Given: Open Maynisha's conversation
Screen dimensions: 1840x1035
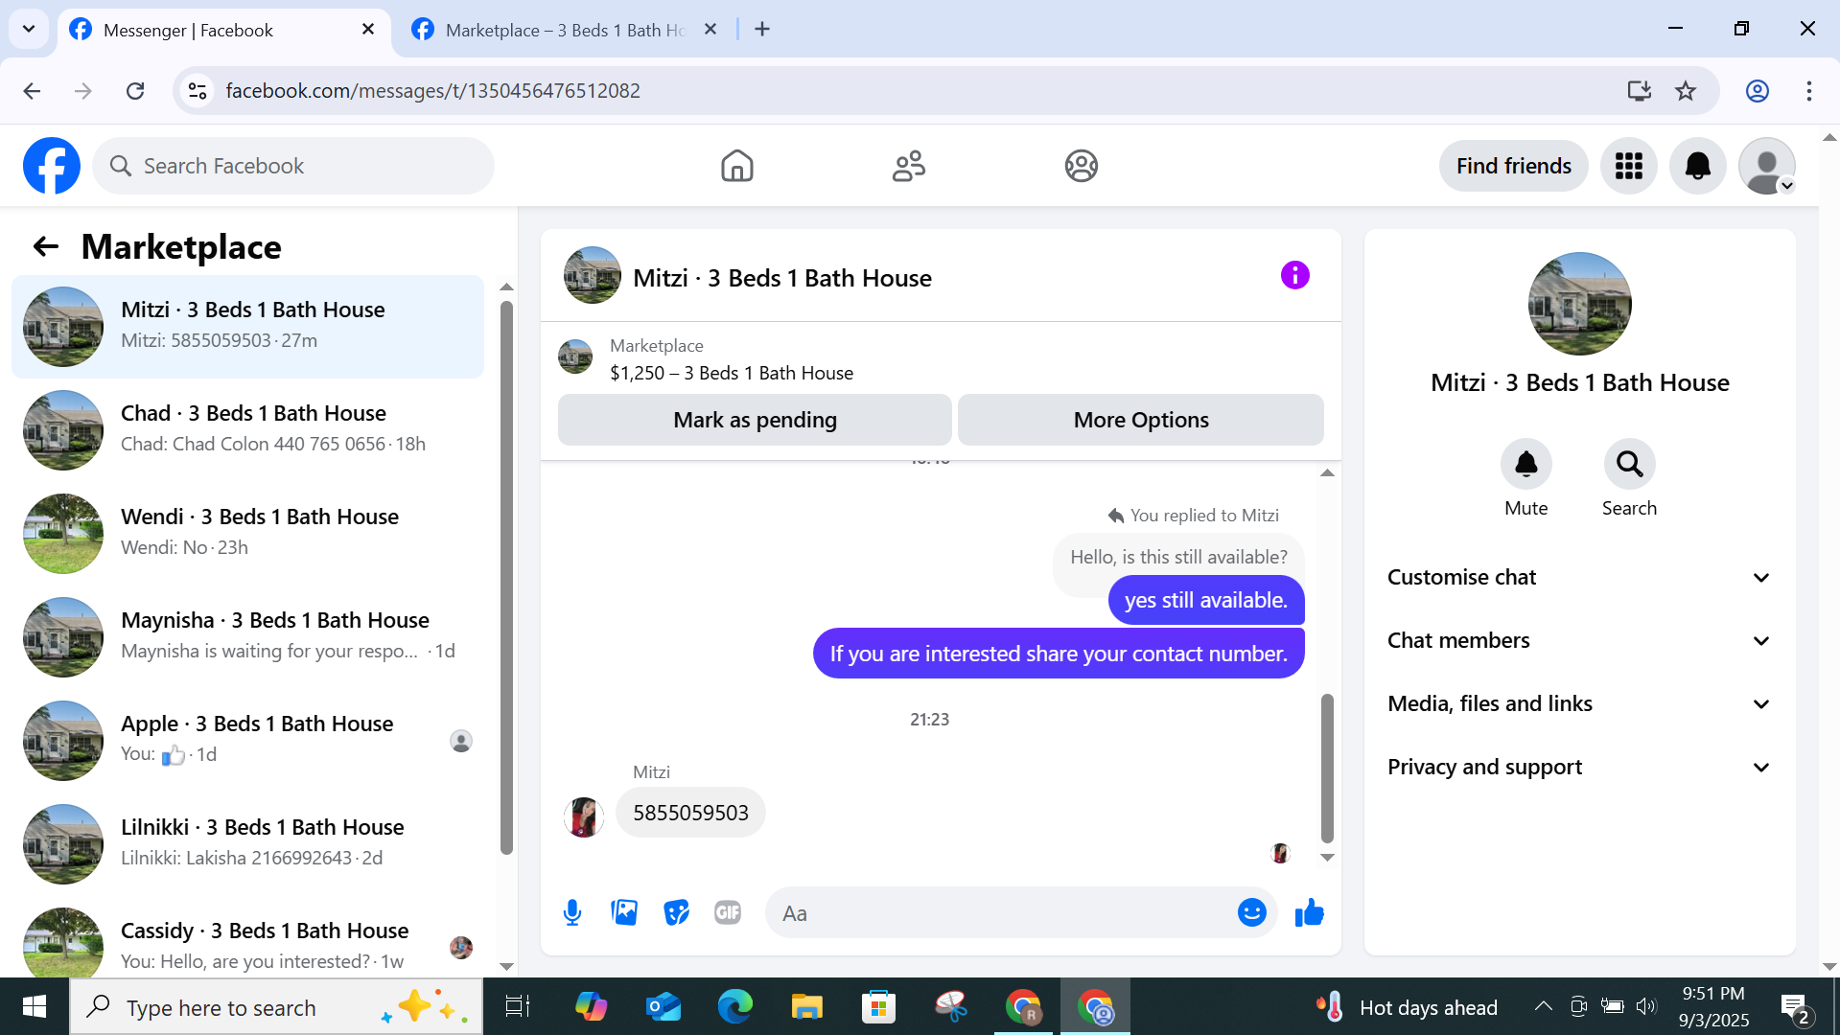Looking at the screenshot, I should pos(247,637).
